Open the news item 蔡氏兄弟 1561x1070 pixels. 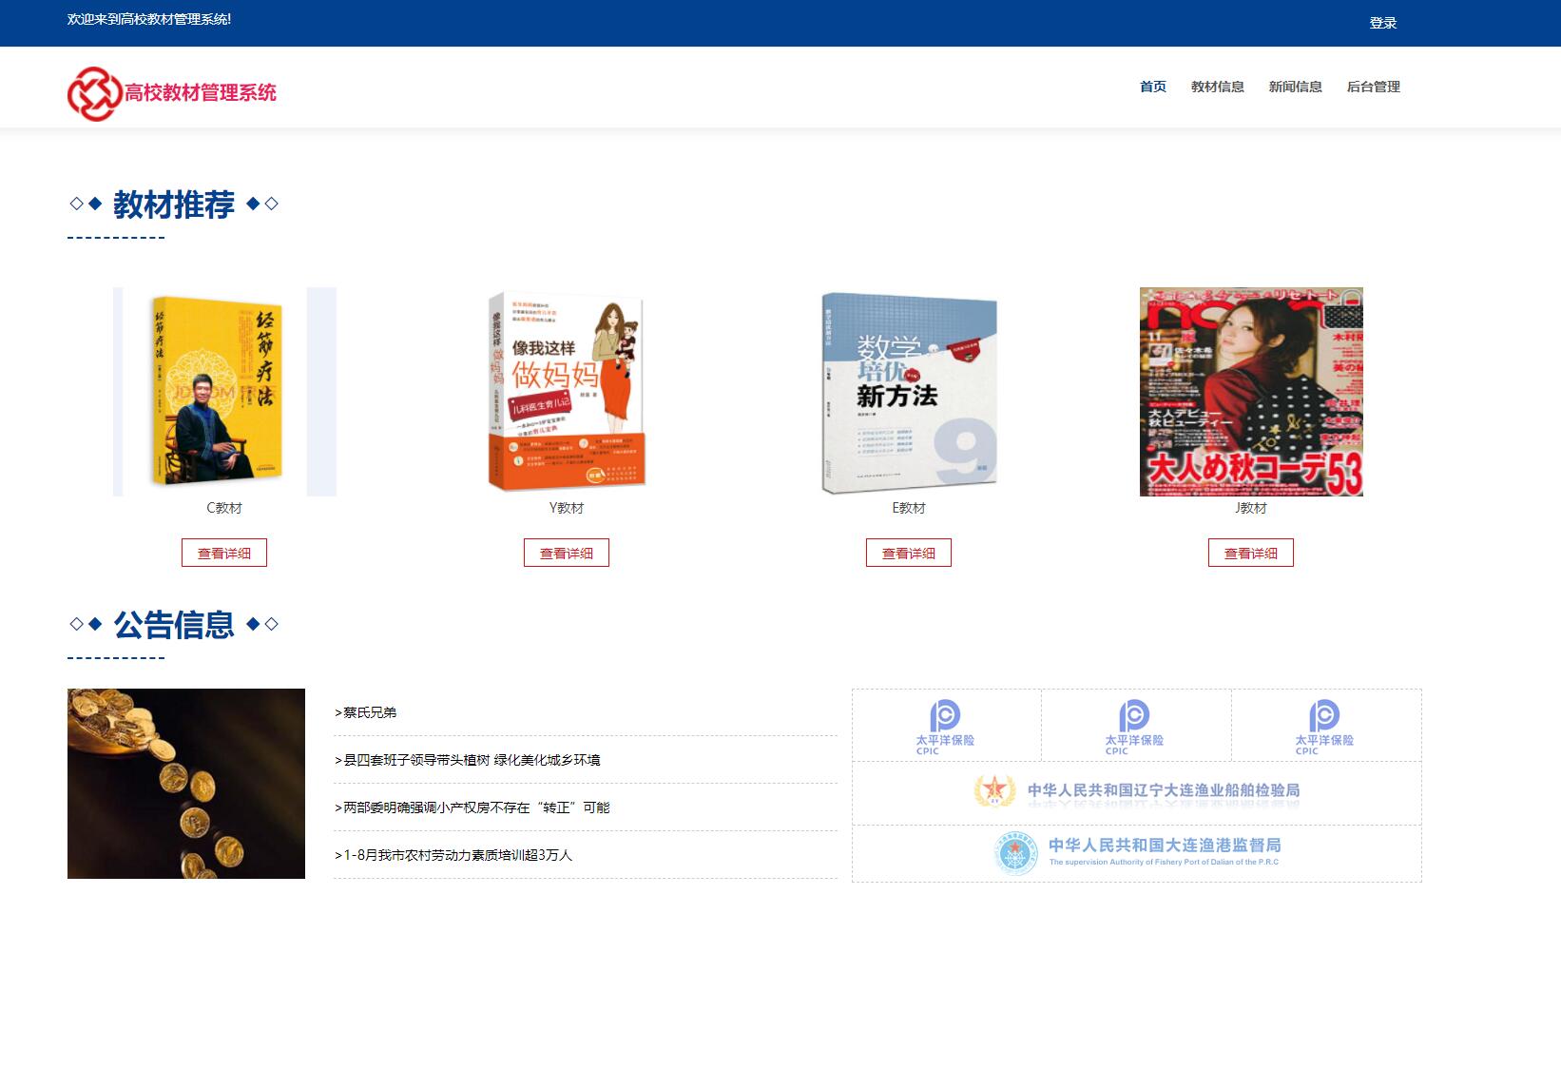point(367,711)
